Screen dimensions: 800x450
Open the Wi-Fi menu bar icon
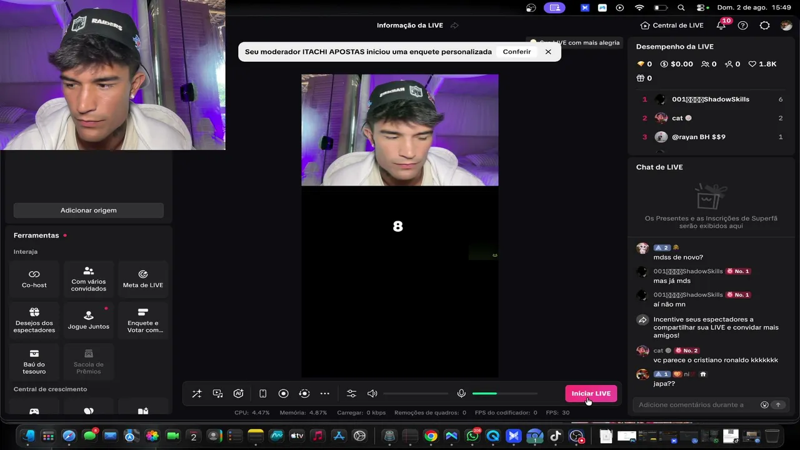coord(639,7)
